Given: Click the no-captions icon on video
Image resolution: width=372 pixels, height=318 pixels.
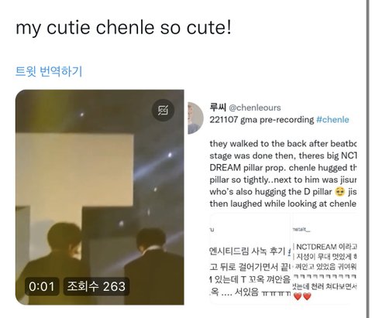Looking at the screenshot, I should pyautogui.click(x=163, y=110).
